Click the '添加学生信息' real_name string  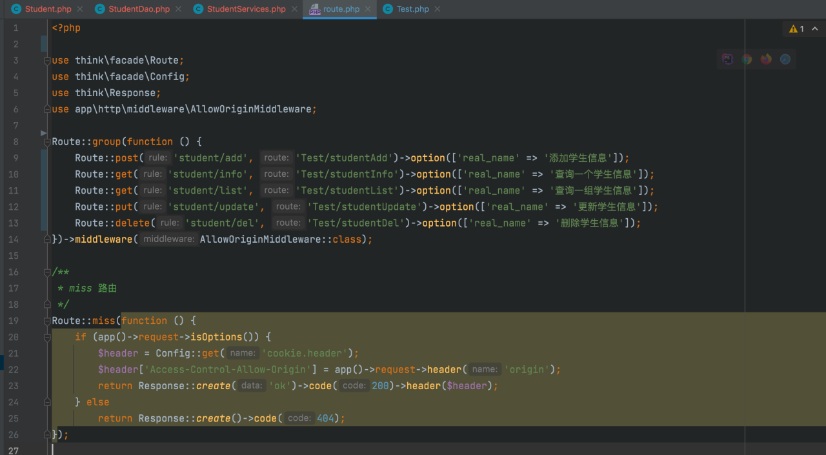pyautogui.click(x=578, y=158)
